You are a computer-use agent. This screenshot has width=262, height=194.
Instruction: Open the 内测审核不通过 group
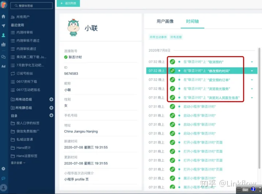(25, 41)
